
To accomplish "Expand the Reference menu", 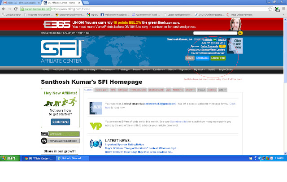I will pos(108,69).
